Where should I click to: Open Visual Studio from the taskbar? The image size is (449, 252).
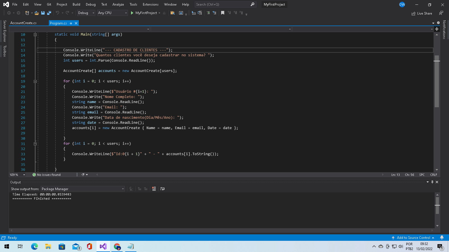click(x=103, y=247)
